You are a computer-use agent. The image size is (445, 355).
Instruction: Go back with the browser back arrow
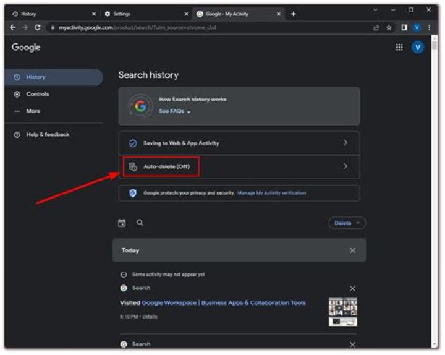tap(13, 28)
